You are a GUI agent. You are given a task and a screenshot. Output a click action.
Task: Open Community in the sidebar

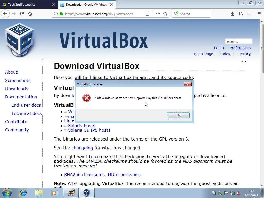point(17,130)
